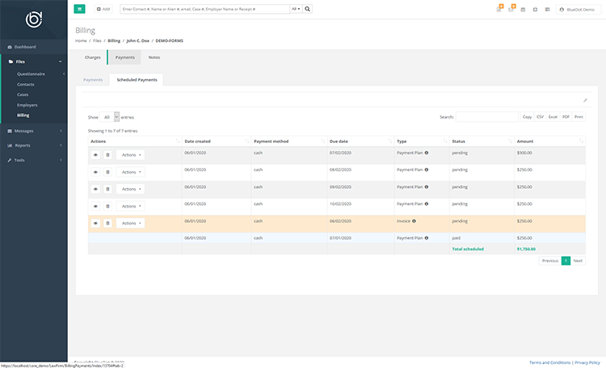This screenshot has width=606, height=368.
Task: Toggle sidebar with green hamburger button
Action: tap(79, 9)
